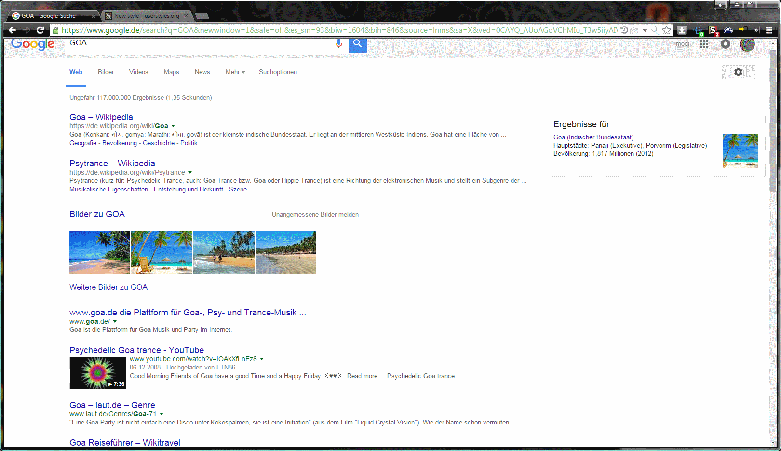Open the Chrome hamburger menu

pos(769,30)
